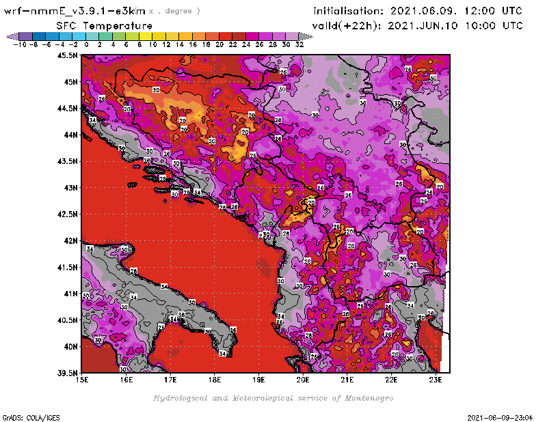Select the lilac 30 to 32 legend swatch

pyautogui.click(x=293, y=36)
